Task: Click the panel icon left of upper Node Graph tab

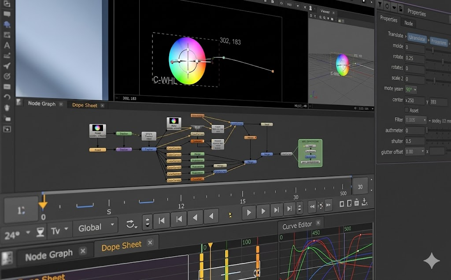Action: [x=19, y=102]
